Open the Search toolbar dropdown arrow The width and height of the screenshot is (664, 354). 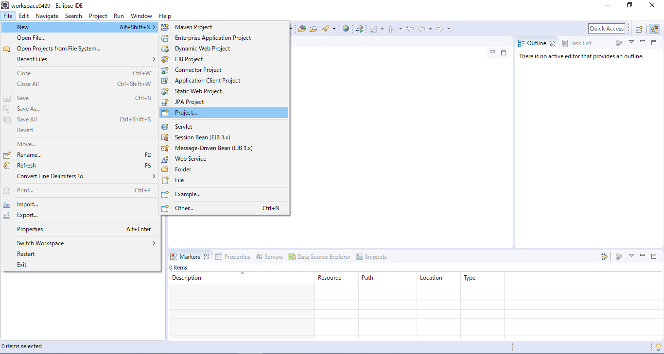pyautogui.click(x=334, y=29)
